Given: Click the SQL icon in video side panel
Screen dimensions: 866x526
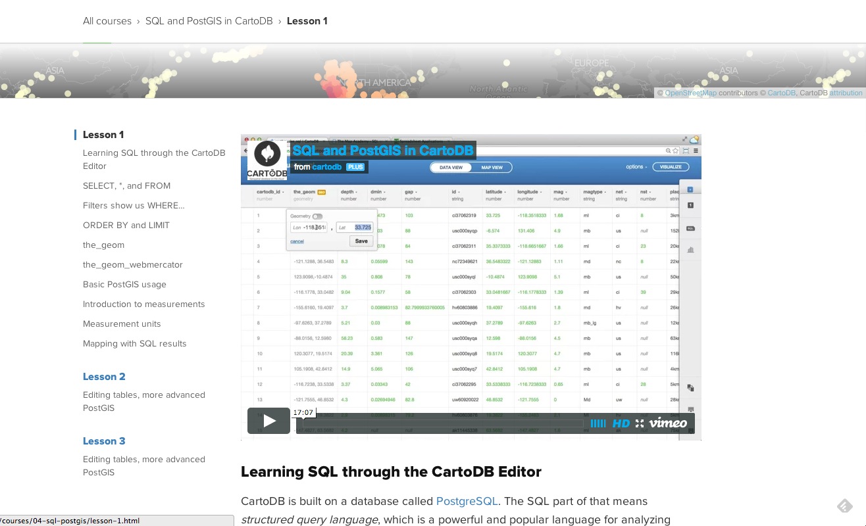Looking at the screenshot, I should 690,228.
